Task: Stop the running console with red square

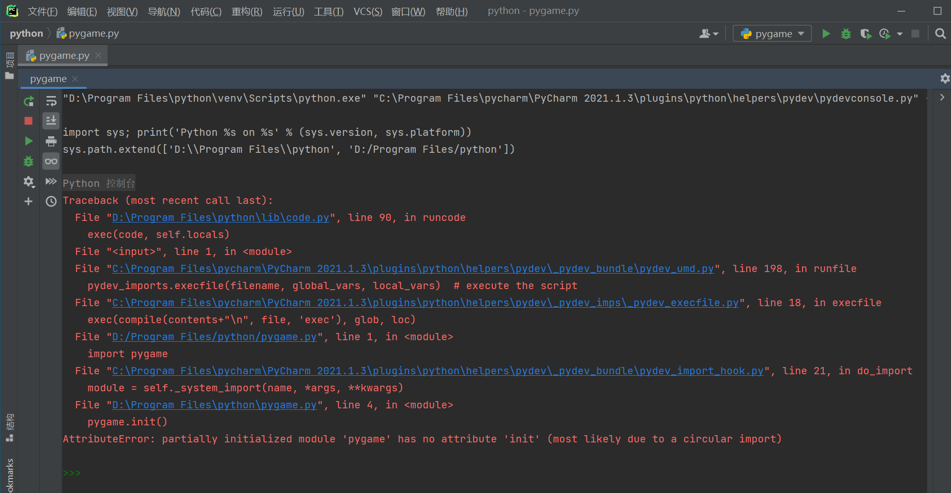Action: [x=28, y=121]
